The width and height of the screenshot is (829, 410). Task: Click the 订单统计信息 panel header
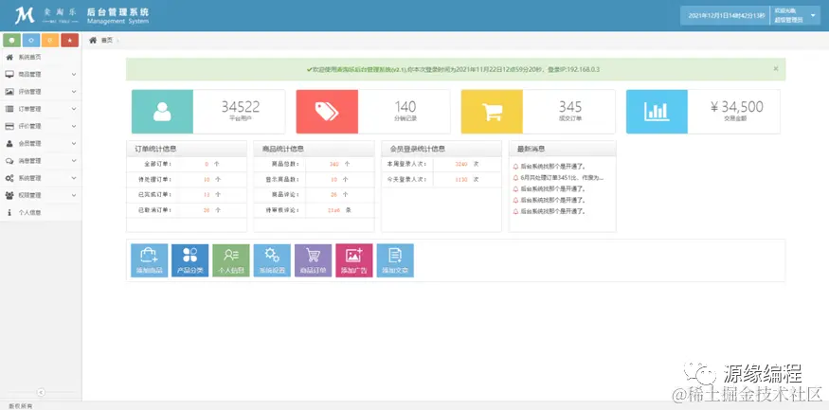coord(187,149)
